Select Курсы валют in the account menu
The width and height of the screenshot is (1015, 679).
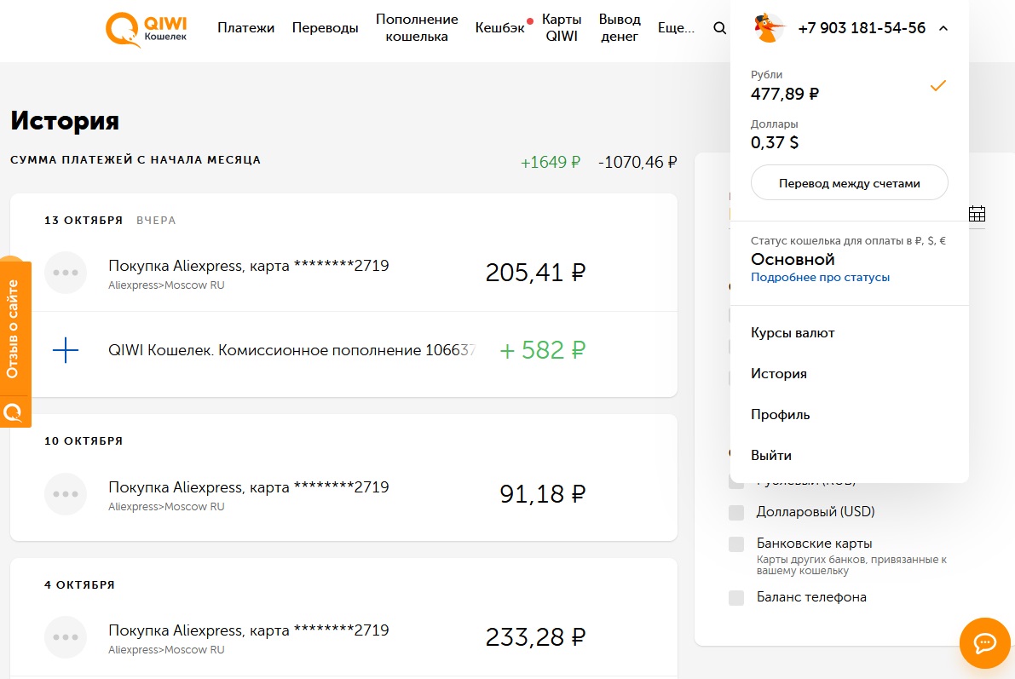793,333
